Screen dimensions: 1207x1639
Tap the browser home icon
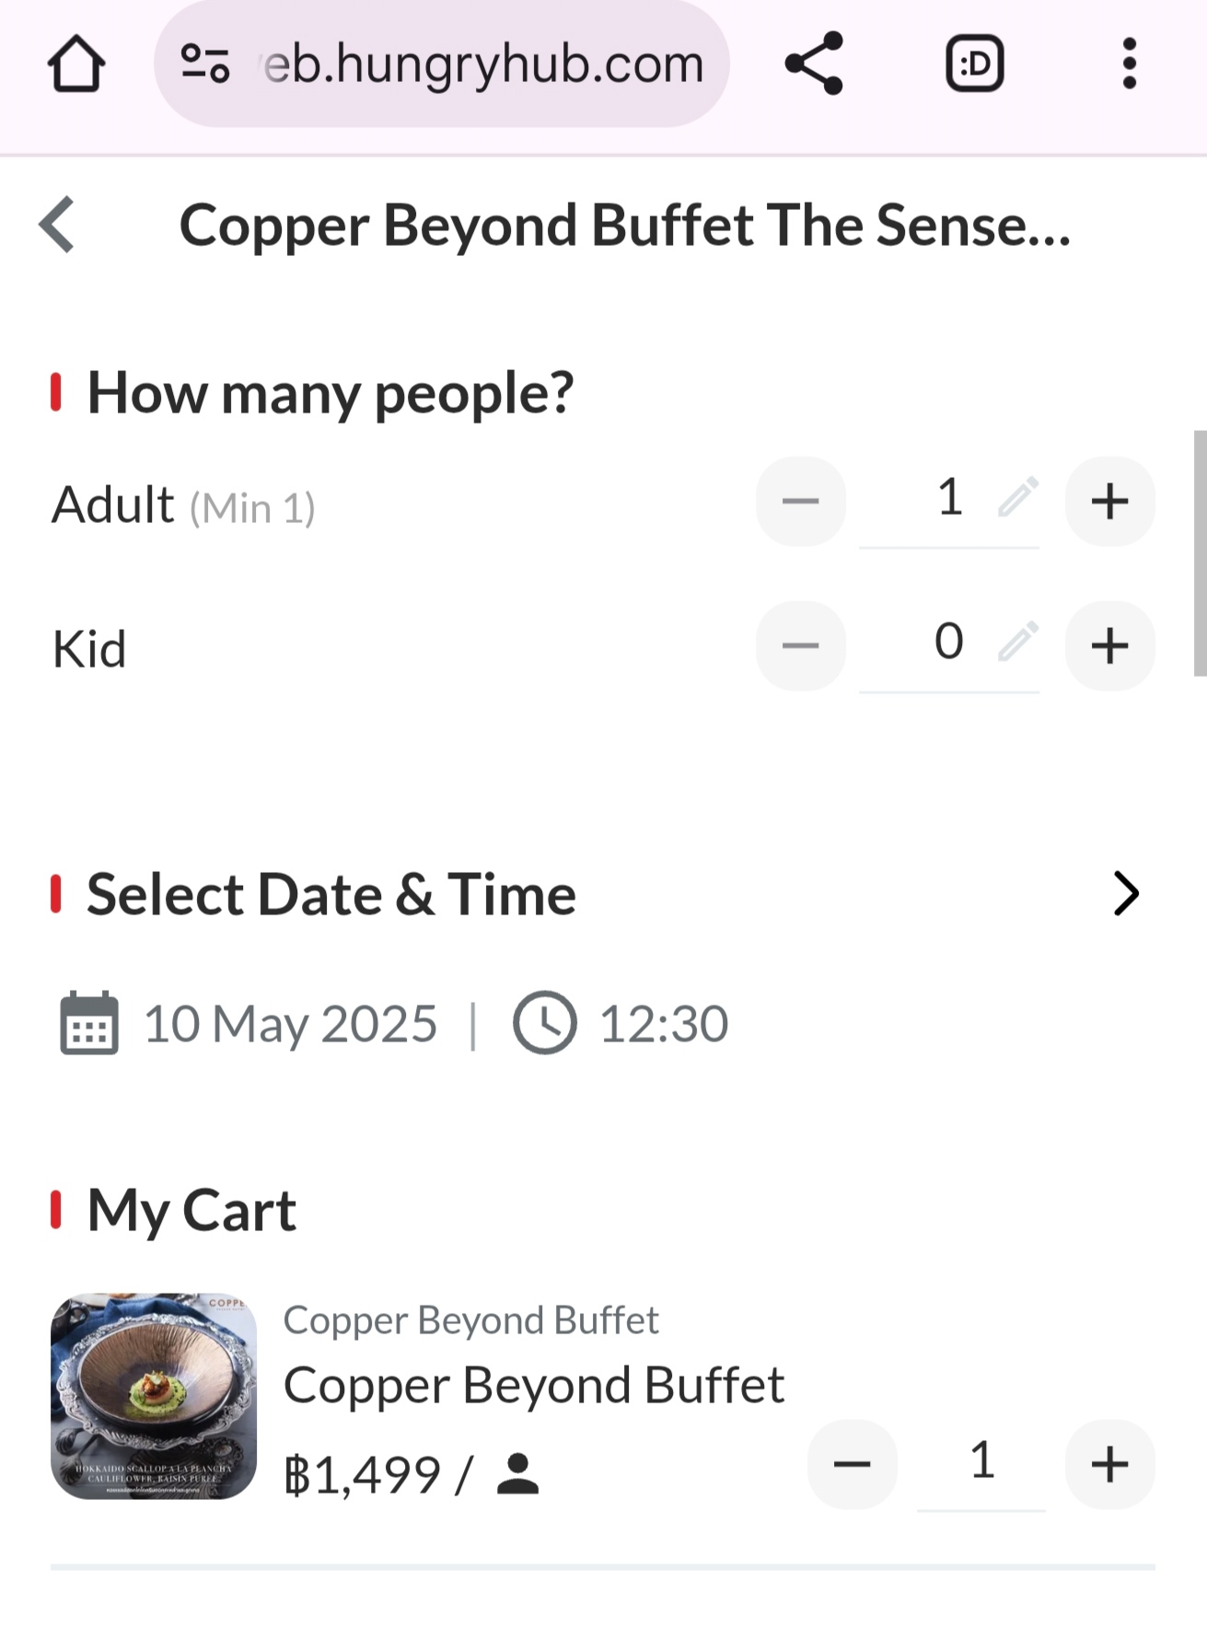click(76, 64)
